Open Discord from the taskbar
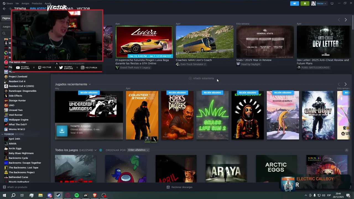354x199 pixels. (x=50, y=195)
